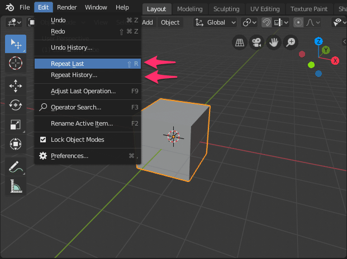Image resolution: width=347 pixels, height=259 pixels.
Task: Click the hand pan view icon
Action: 274,42
